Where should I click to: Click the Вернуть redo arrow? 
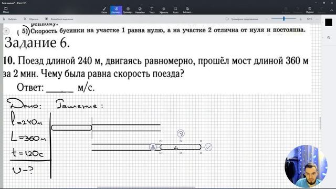[x=321, y=10]
